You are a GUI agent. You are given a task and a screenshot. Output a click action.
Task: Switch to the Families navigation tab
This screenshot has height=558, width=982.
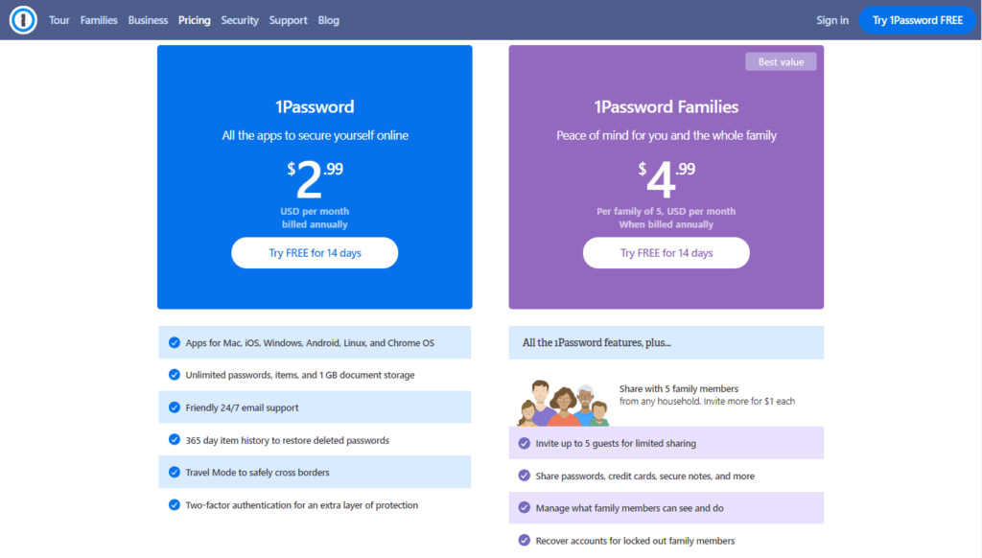pos(99,19)
